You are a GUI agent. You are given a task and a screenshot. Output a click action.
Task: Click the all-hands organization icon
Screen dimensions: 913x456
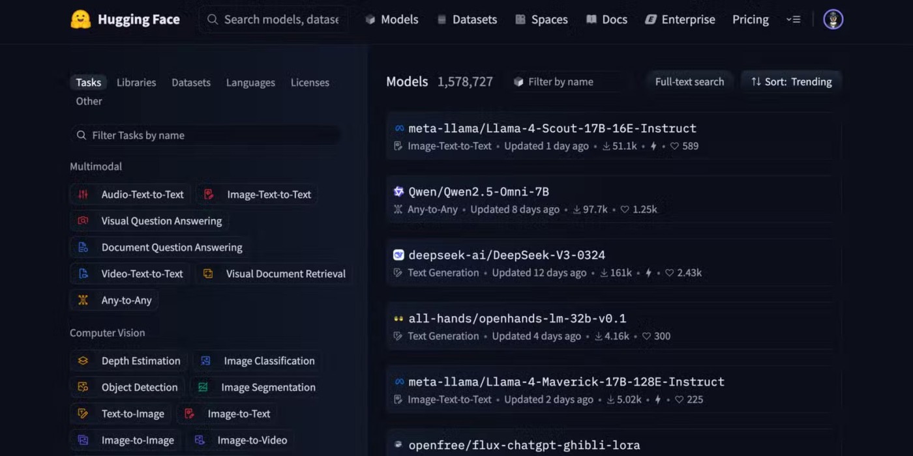click(x=399, y=319)
